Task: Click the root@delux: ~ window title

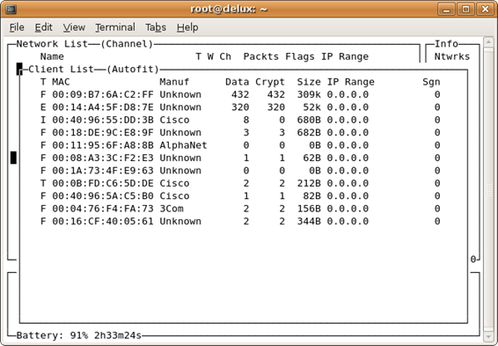Action: click(x=229, y=9)
